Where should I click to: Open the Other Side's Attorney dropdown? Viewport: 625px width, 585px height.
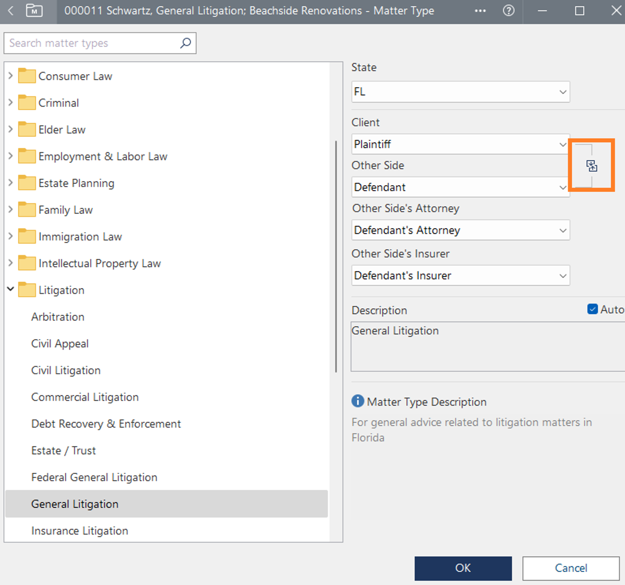tap(460, 230)
